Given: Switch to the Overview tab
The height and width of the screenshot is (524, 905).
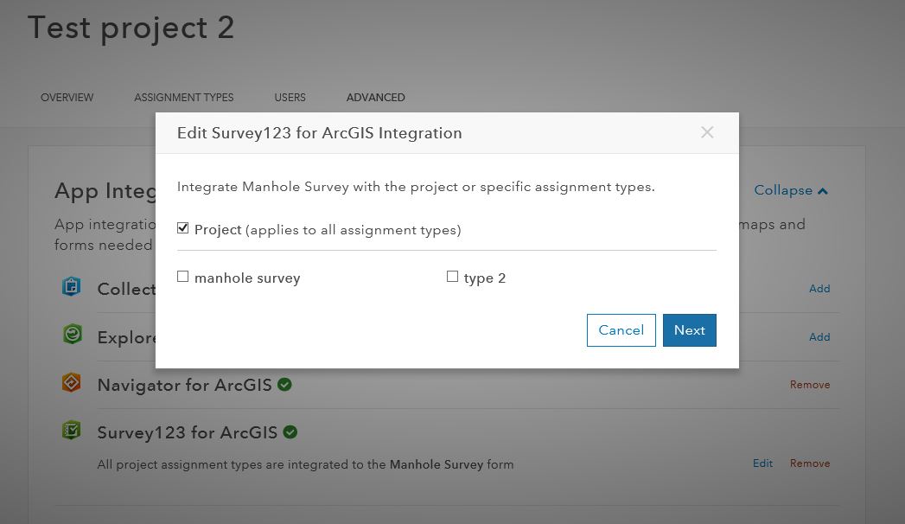Looking at the screenshot, I should (x=67, y=98).
